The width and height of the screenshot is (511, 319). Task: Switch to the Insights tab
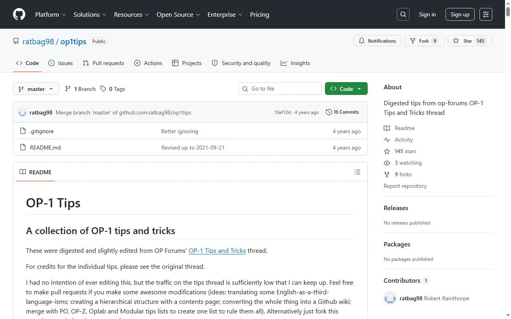pos(295,63)
